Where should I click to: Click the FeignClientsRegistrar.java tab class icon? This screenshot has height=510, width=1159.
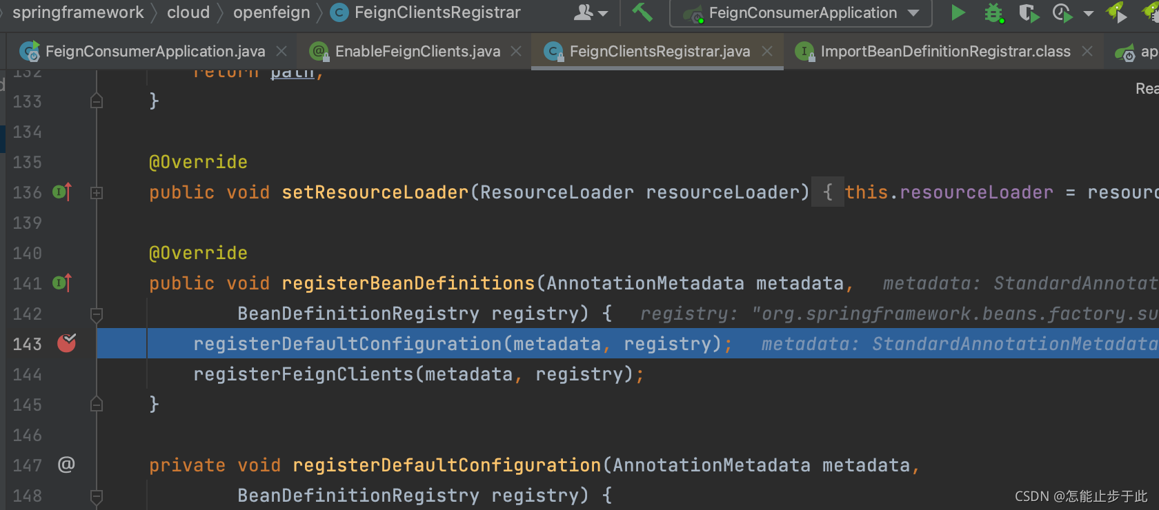point(554,51)
